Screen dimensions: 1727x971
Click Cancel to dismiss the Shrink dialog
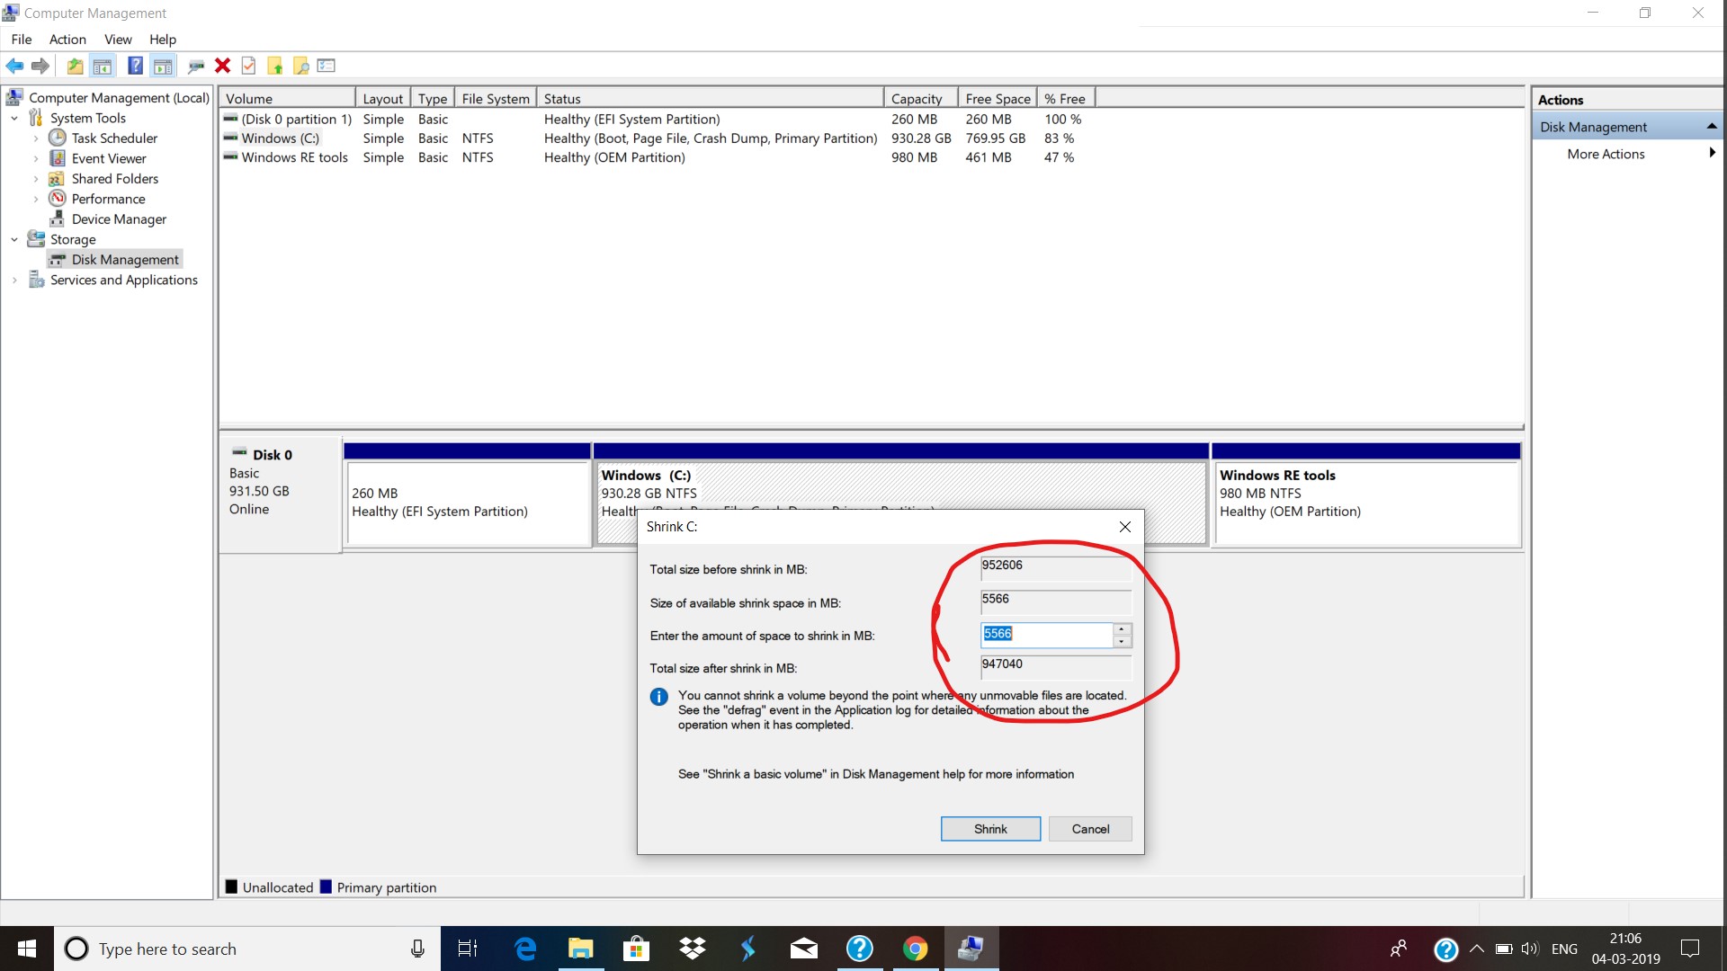[1089, 828]
